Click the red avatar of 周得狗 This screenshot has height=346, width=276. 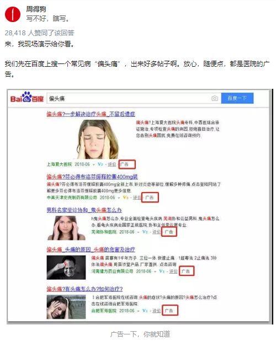[x=13, y=14]
